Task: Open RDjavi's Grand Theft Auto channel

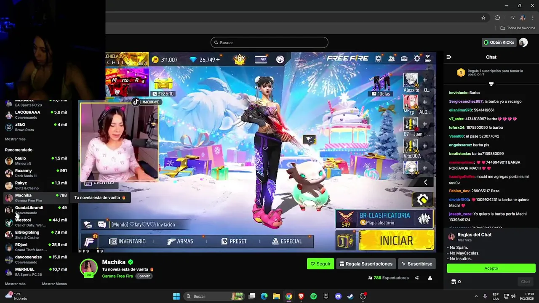Action: click(36, 247)
